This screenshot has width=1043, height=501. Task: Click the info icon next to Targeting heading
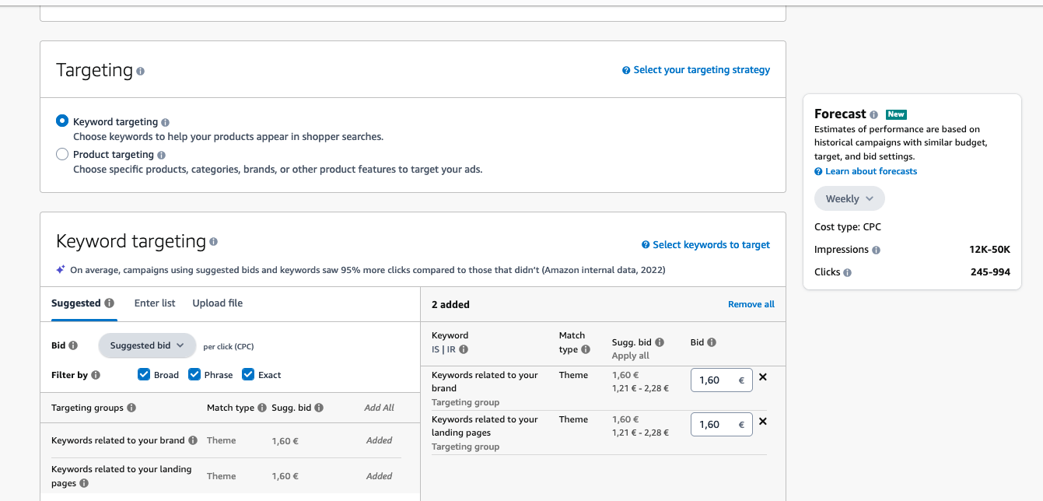click(141, 71)
